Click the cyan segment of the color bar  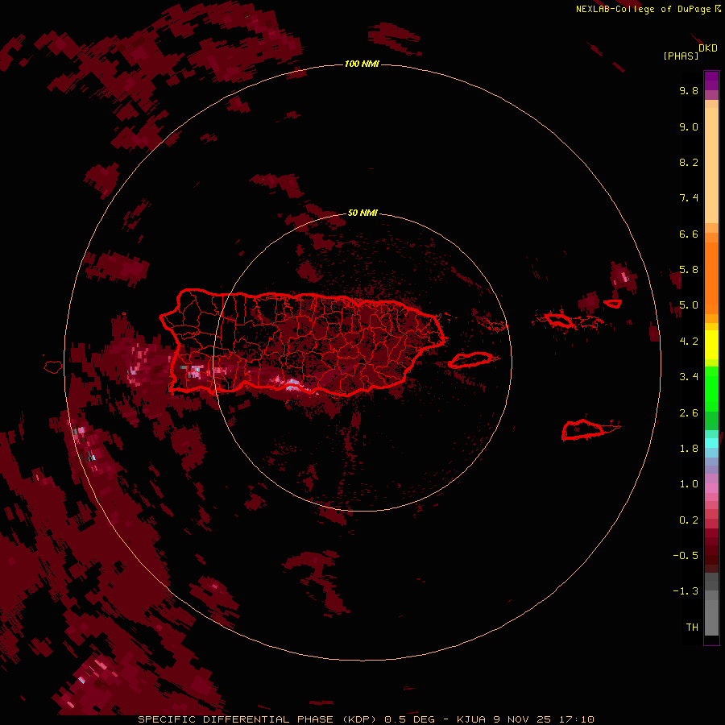click(711, 443)
